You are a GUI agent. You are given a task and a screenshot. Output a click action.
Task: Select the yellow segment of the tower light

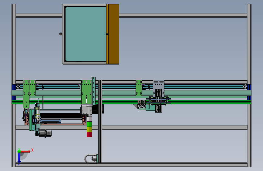[89, 129]
